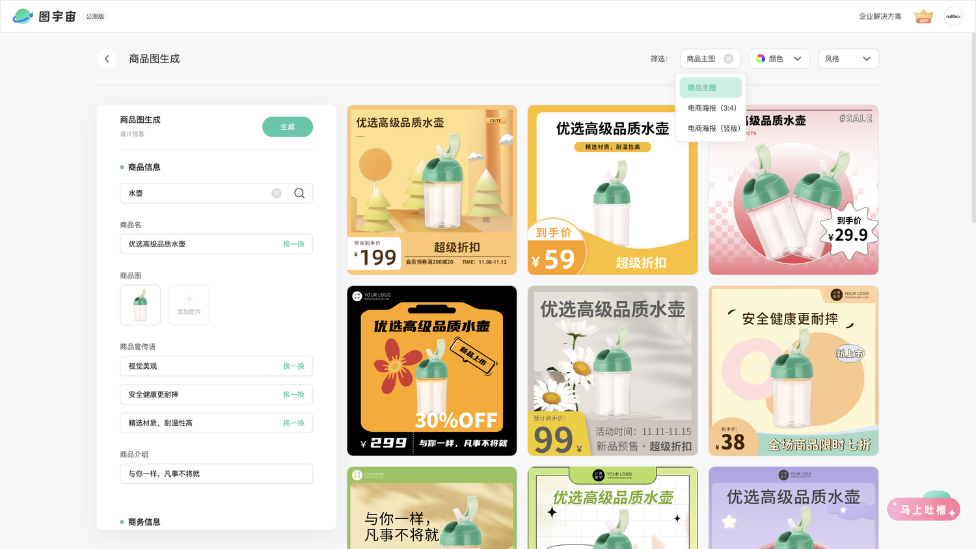This screenshot has height=549, width=976.
Task: Open the VIP crown icon
Action: (923, 16)
